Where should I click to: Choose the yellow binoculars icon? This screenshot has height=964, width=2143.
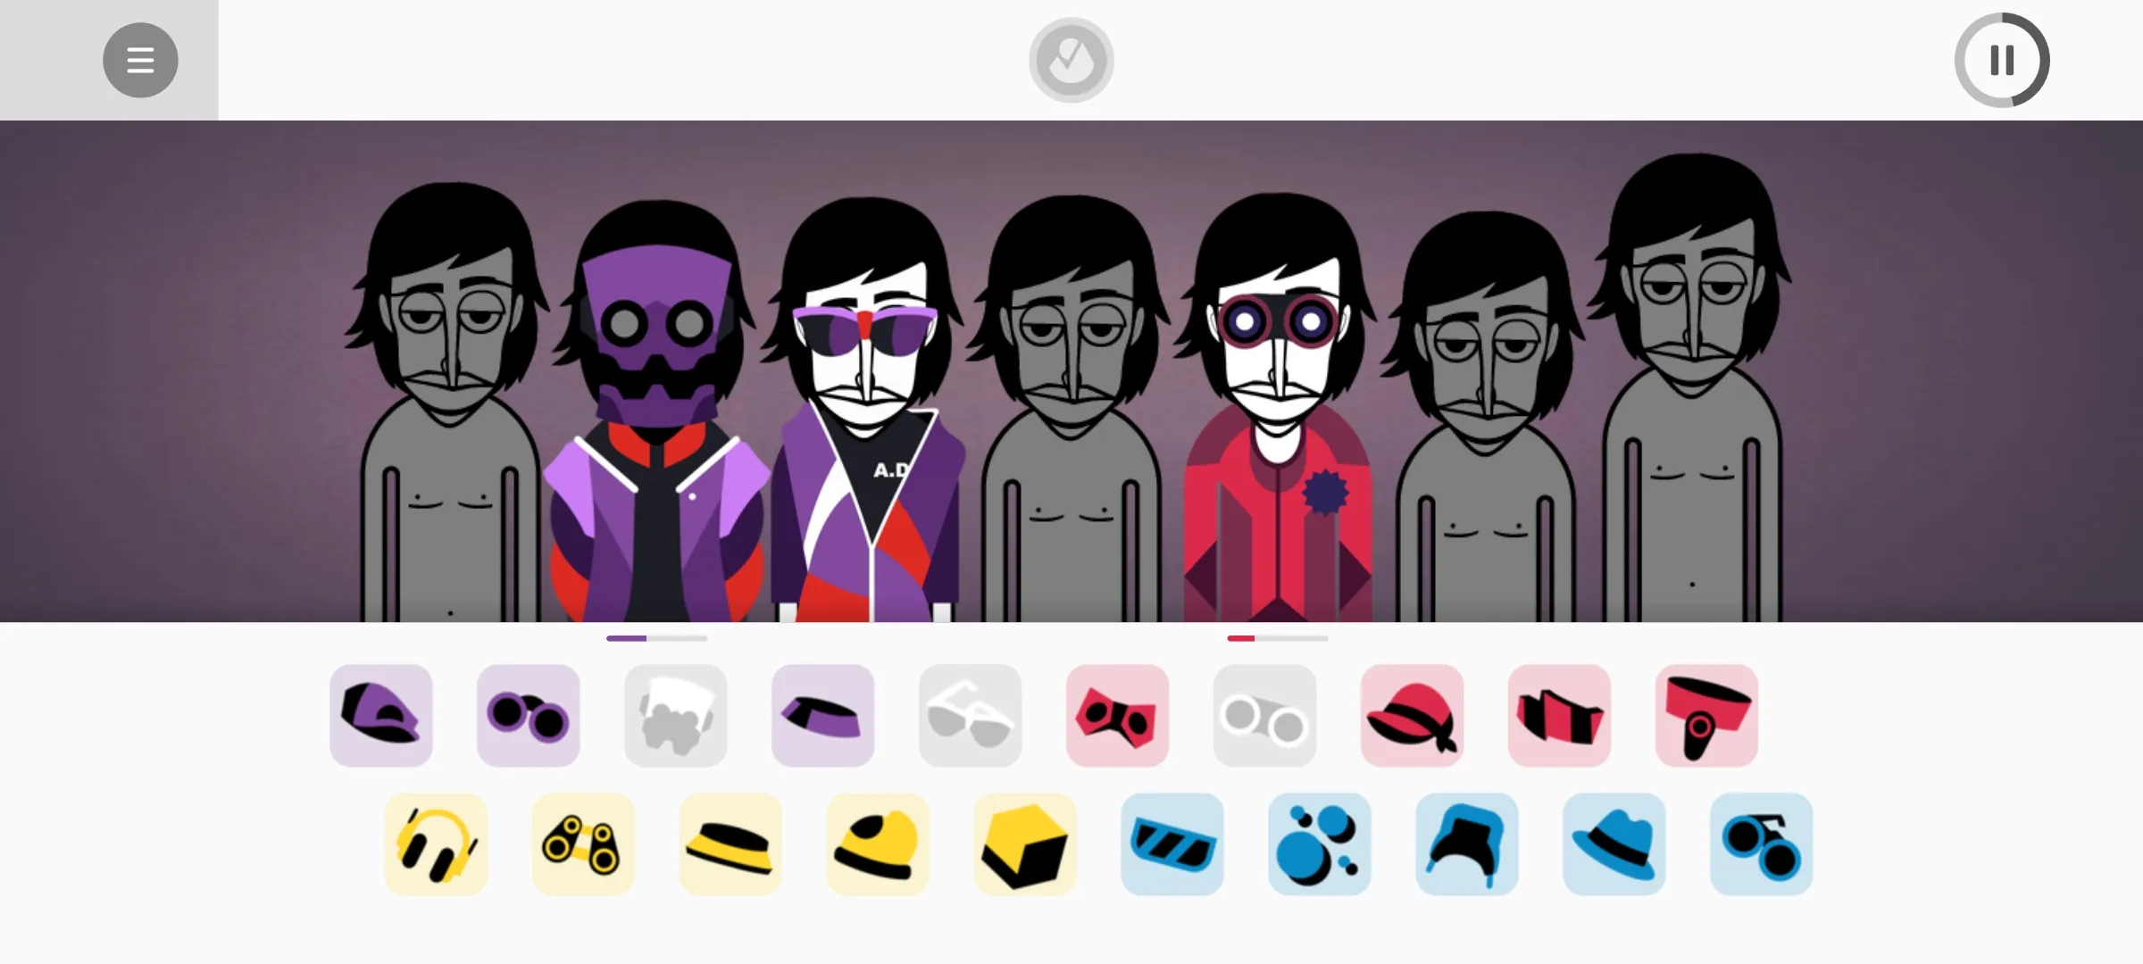click(583, 844)
